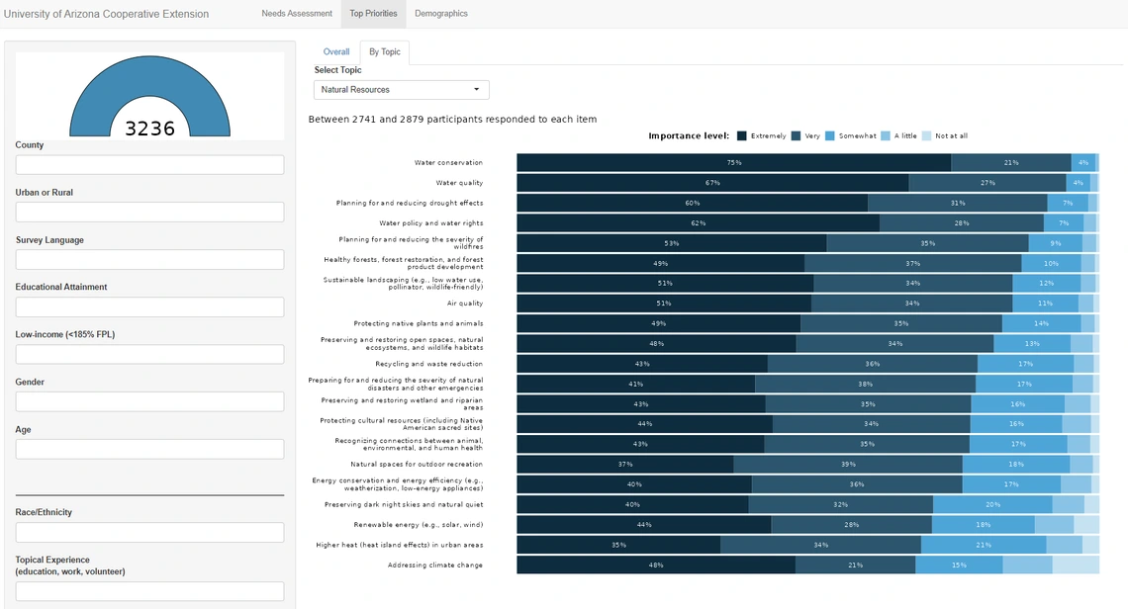Switch to the Overall sub-tab

(x=336, y=51)
